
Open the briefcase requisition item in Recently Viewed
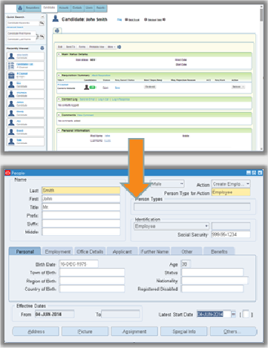pos(25,75)
